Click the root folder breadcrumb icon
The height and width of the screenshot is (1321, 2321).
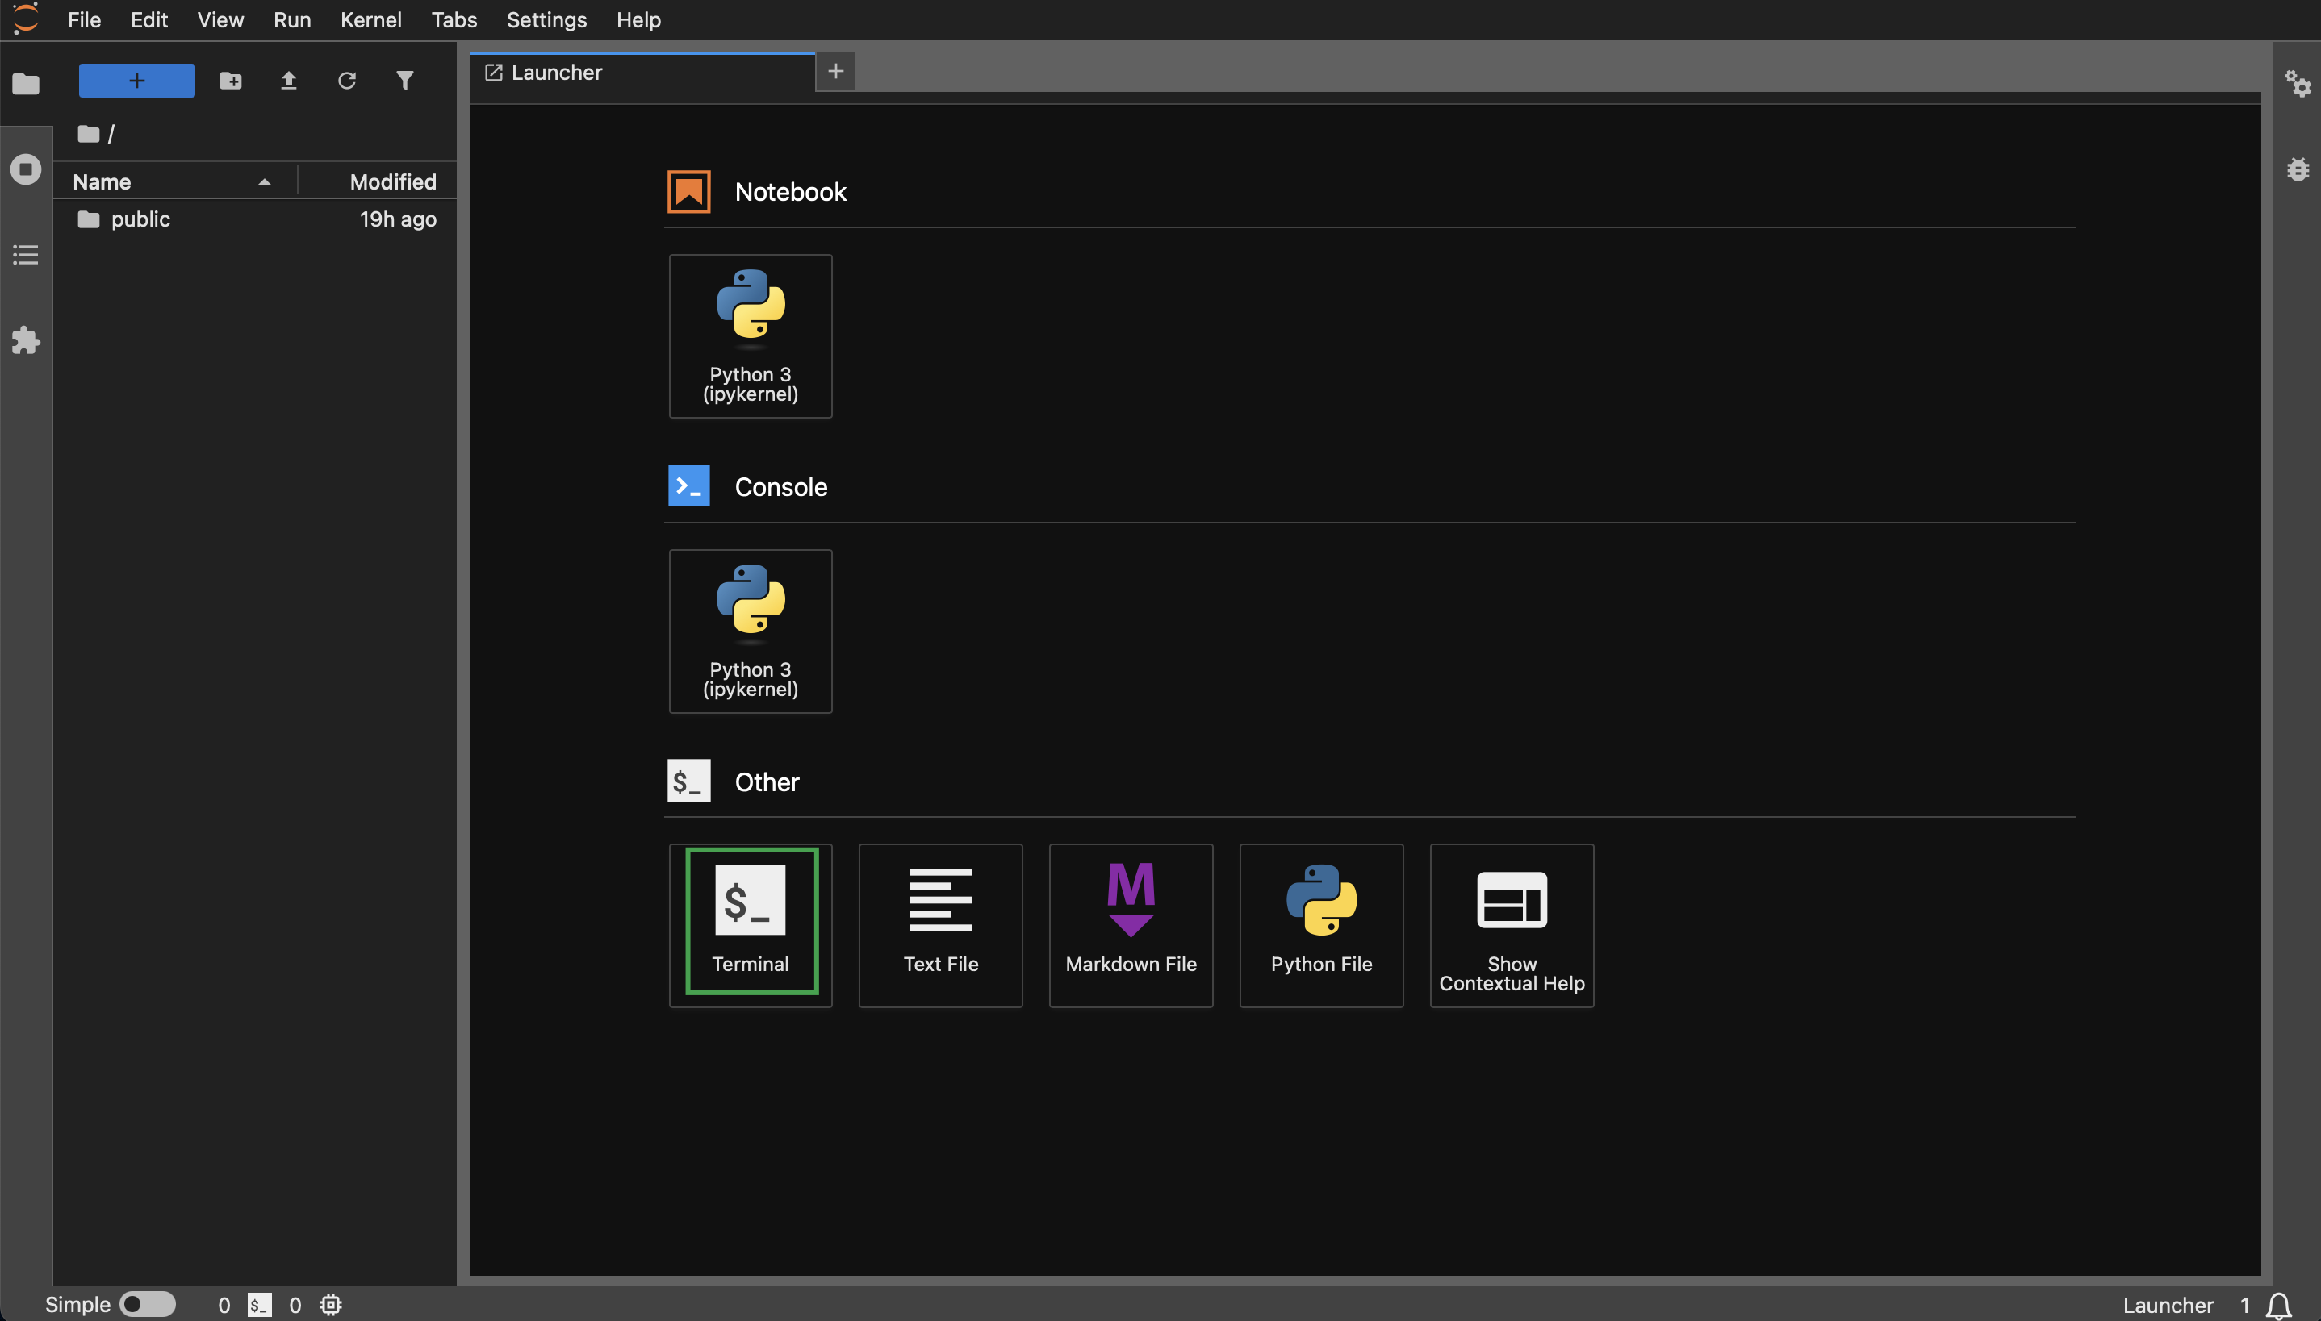[88, 134]
